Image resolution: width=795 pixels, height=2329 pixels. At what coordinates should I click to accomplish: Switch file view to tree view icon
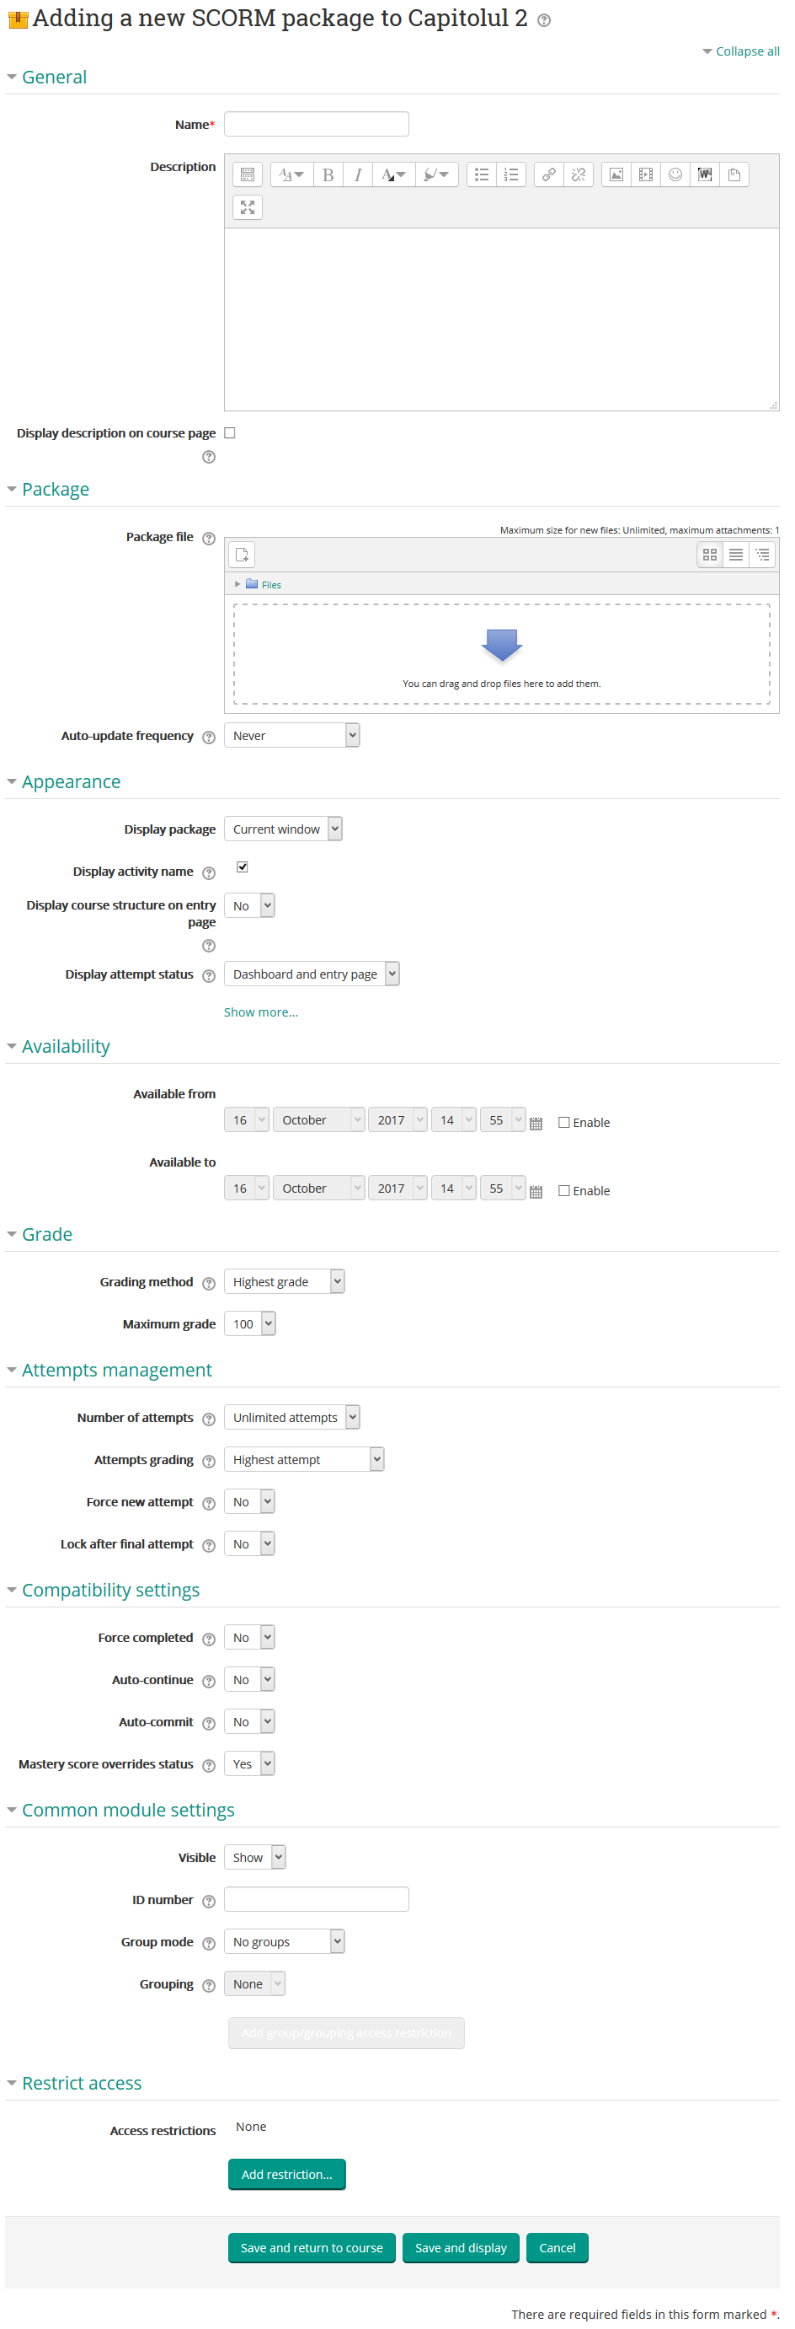tap(762, 554)
